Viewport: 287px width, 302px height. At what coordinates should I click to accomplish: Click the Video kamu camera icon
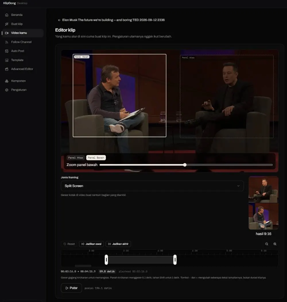click(7, 33)
